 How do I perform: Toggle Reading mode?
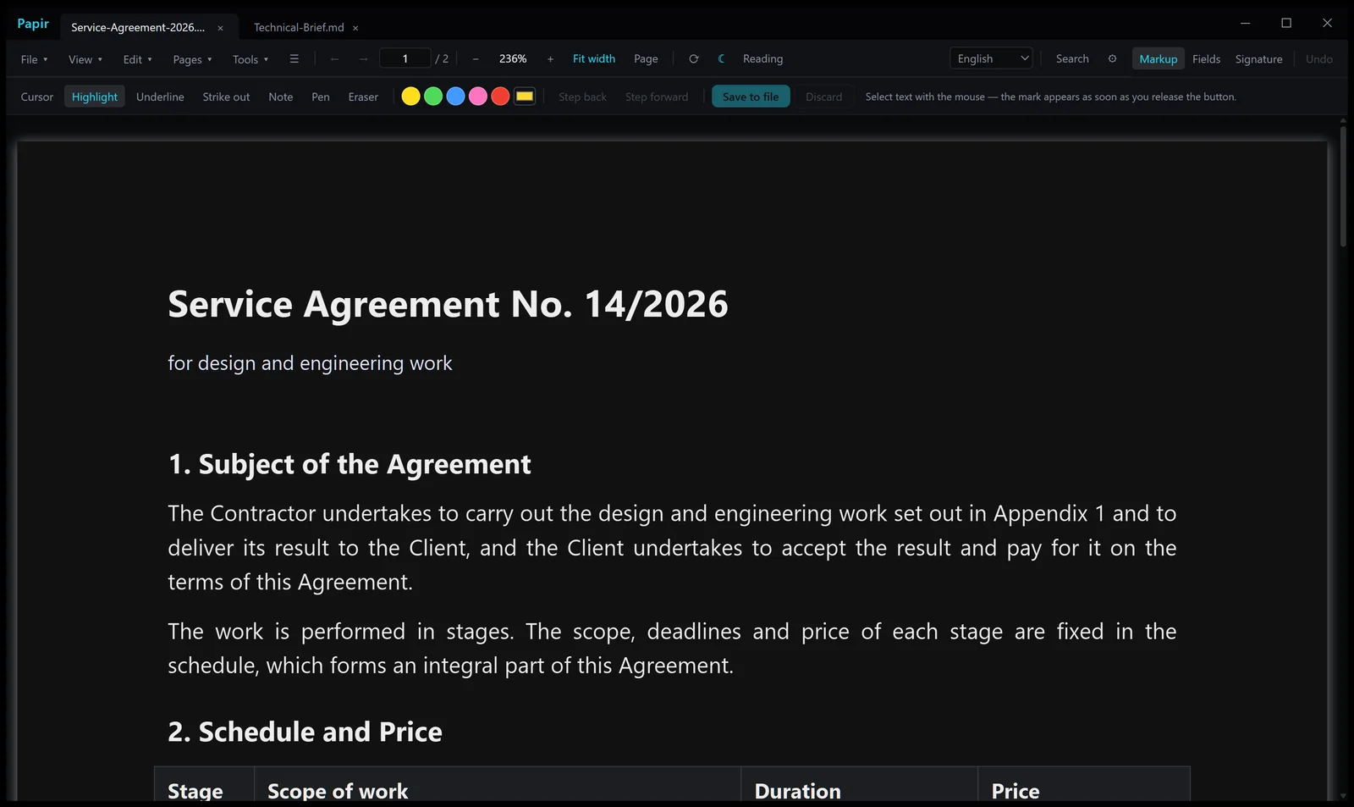(762, 59)
